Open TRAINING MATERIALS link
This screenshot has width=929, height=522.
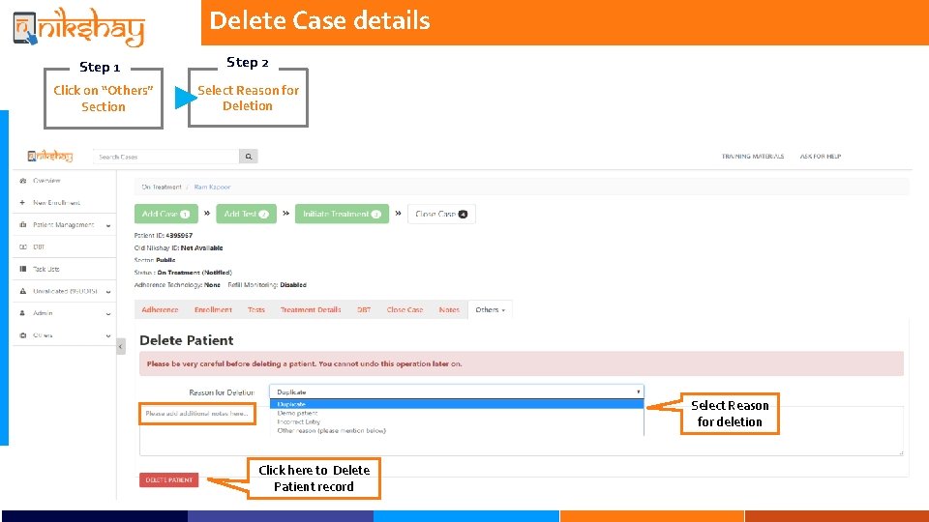pos(753,157)
